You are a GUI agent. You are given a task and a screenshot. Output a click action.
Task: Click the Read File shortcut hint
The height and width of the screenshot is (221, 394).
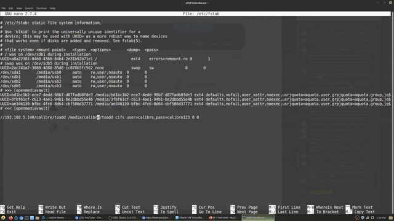pos(52,212)
